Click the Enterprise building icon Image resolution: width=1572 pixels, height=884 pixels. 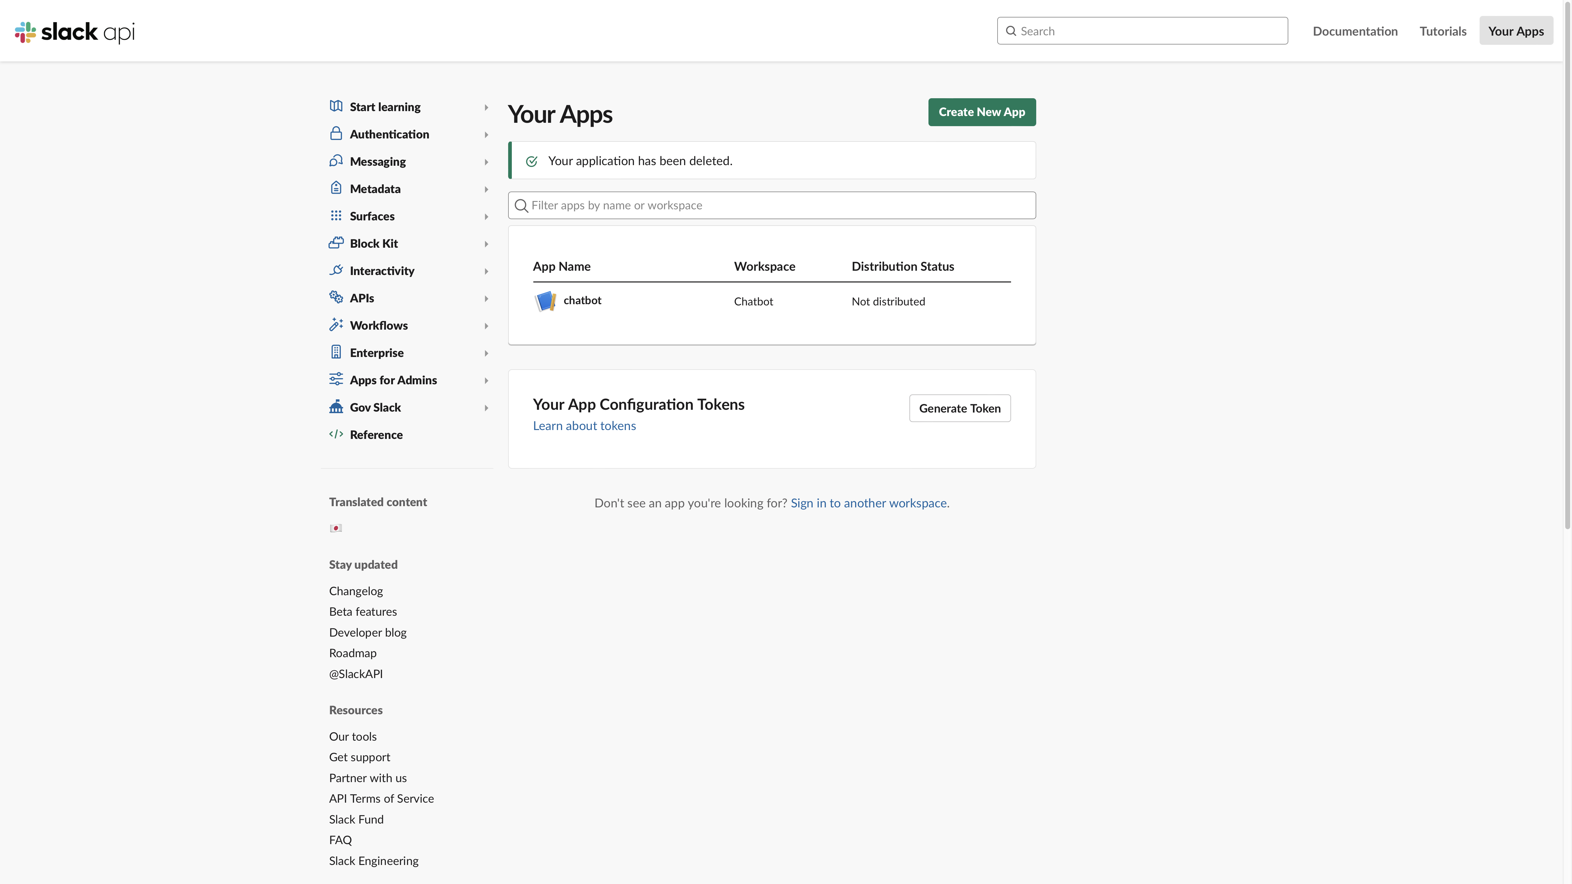[336, 352]
